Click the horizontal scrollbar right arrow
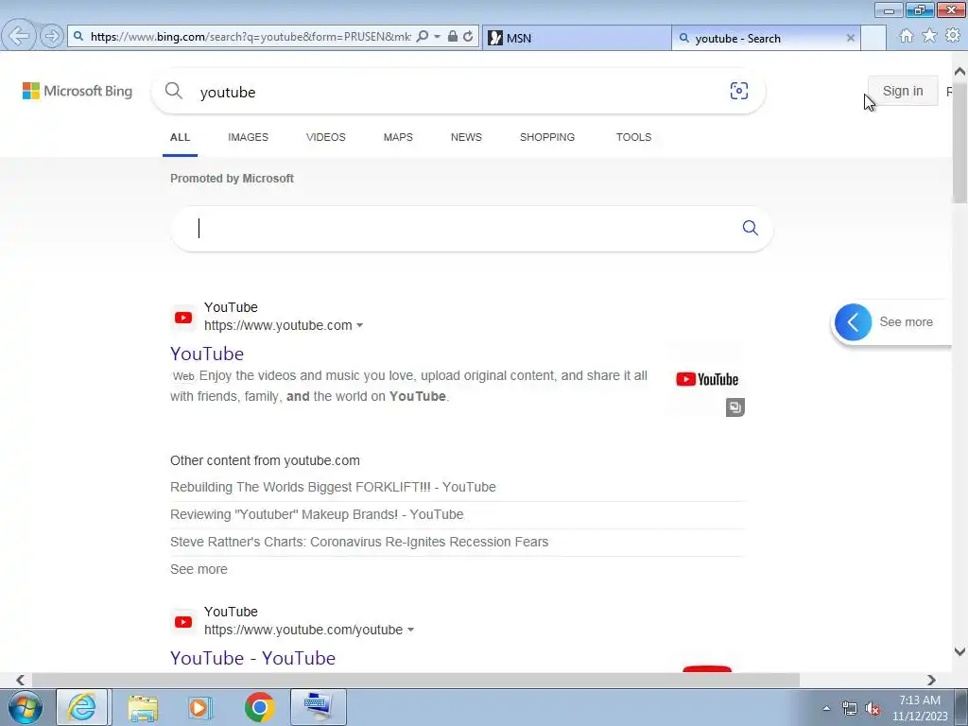This screenshot has height=726, width=968. point(931,680)
